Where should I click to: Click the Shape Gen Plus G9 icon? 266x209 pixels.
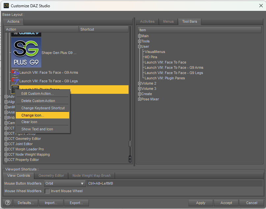26,53
